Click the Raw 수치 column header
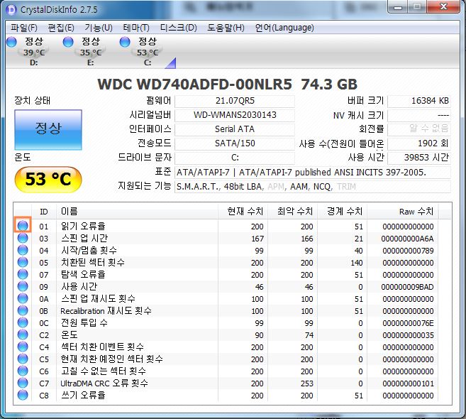466x419 pixels. click(x=403, y=212)
